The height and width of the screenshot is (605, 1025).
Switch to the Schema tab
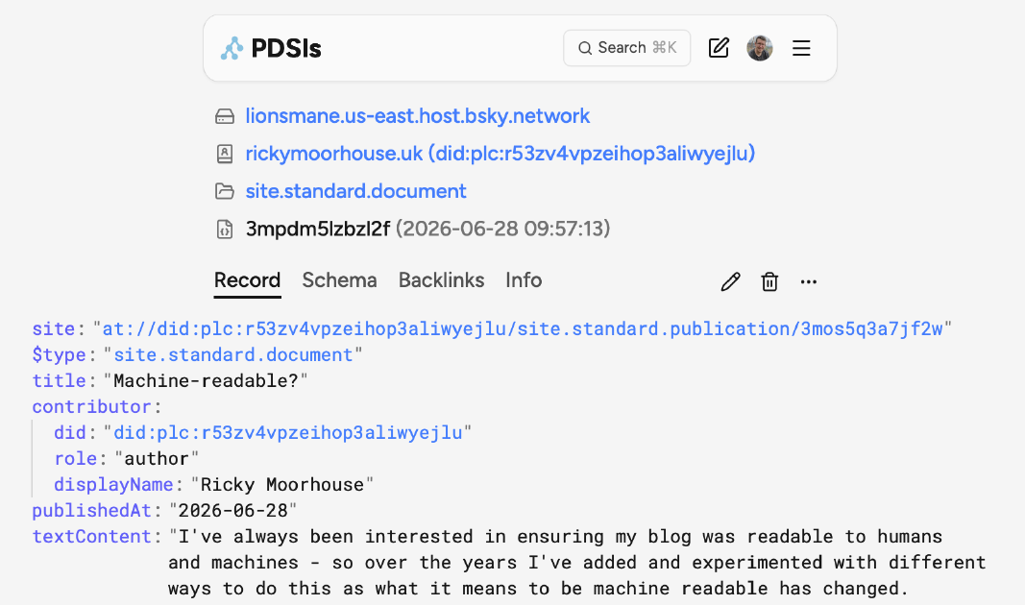point(339,280)
